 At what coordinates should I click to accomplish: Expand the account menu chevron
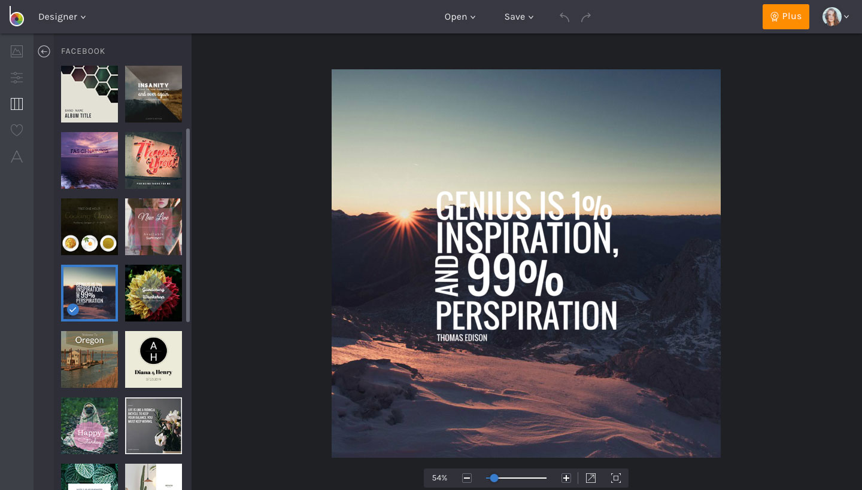coord(846,17)
